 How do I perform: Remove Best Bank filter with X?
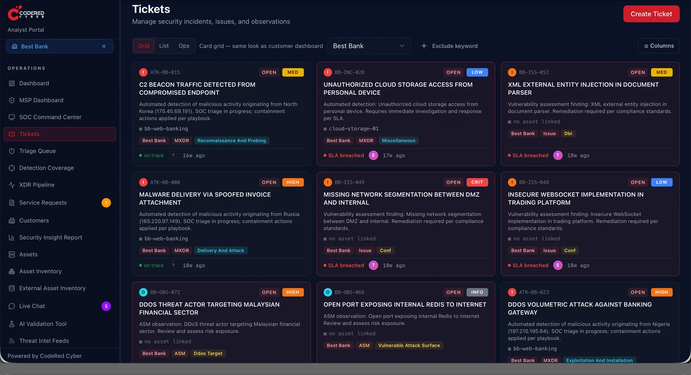pos(104,46)
